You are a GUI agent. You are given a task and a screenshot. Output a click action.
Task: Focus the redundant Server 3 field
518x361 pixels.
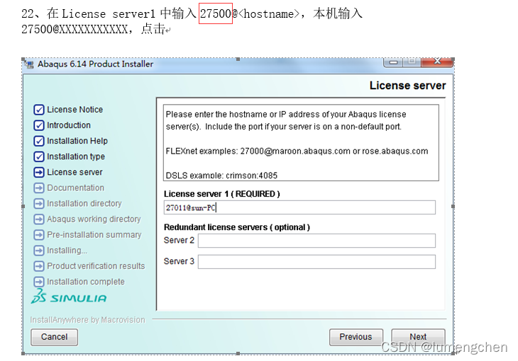click(316, 262)
